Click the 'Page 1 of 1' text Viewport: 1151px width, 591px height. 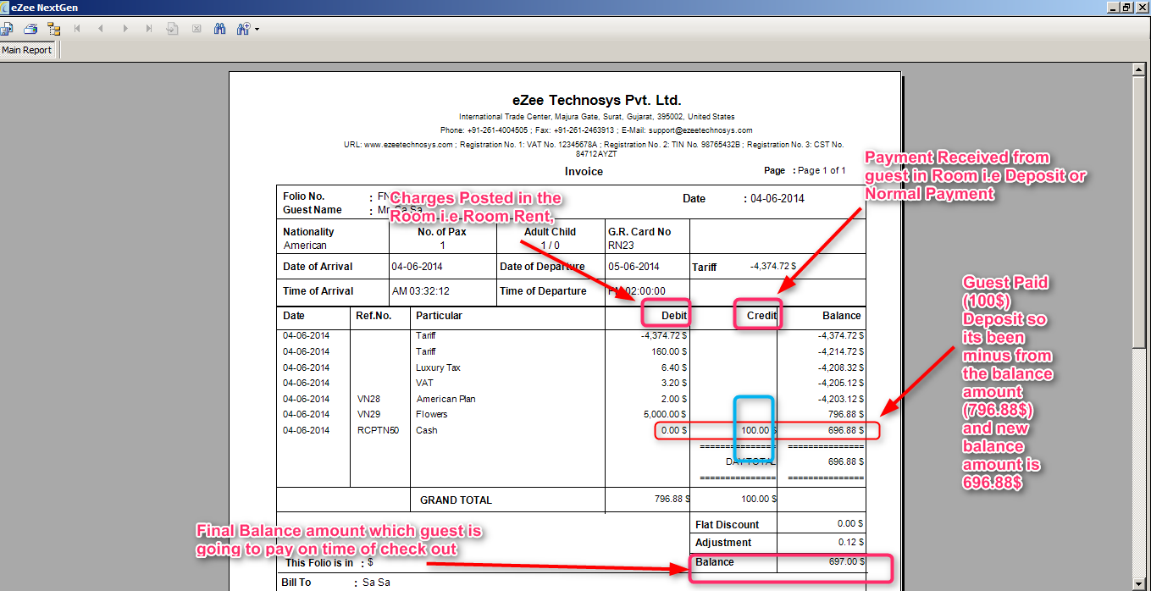(x=822, y=170)
